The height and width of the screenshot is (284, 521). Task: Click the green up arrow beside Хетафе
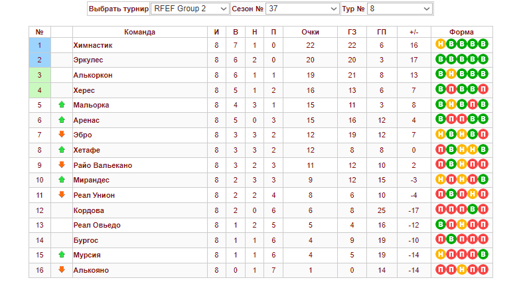[62, 150]
